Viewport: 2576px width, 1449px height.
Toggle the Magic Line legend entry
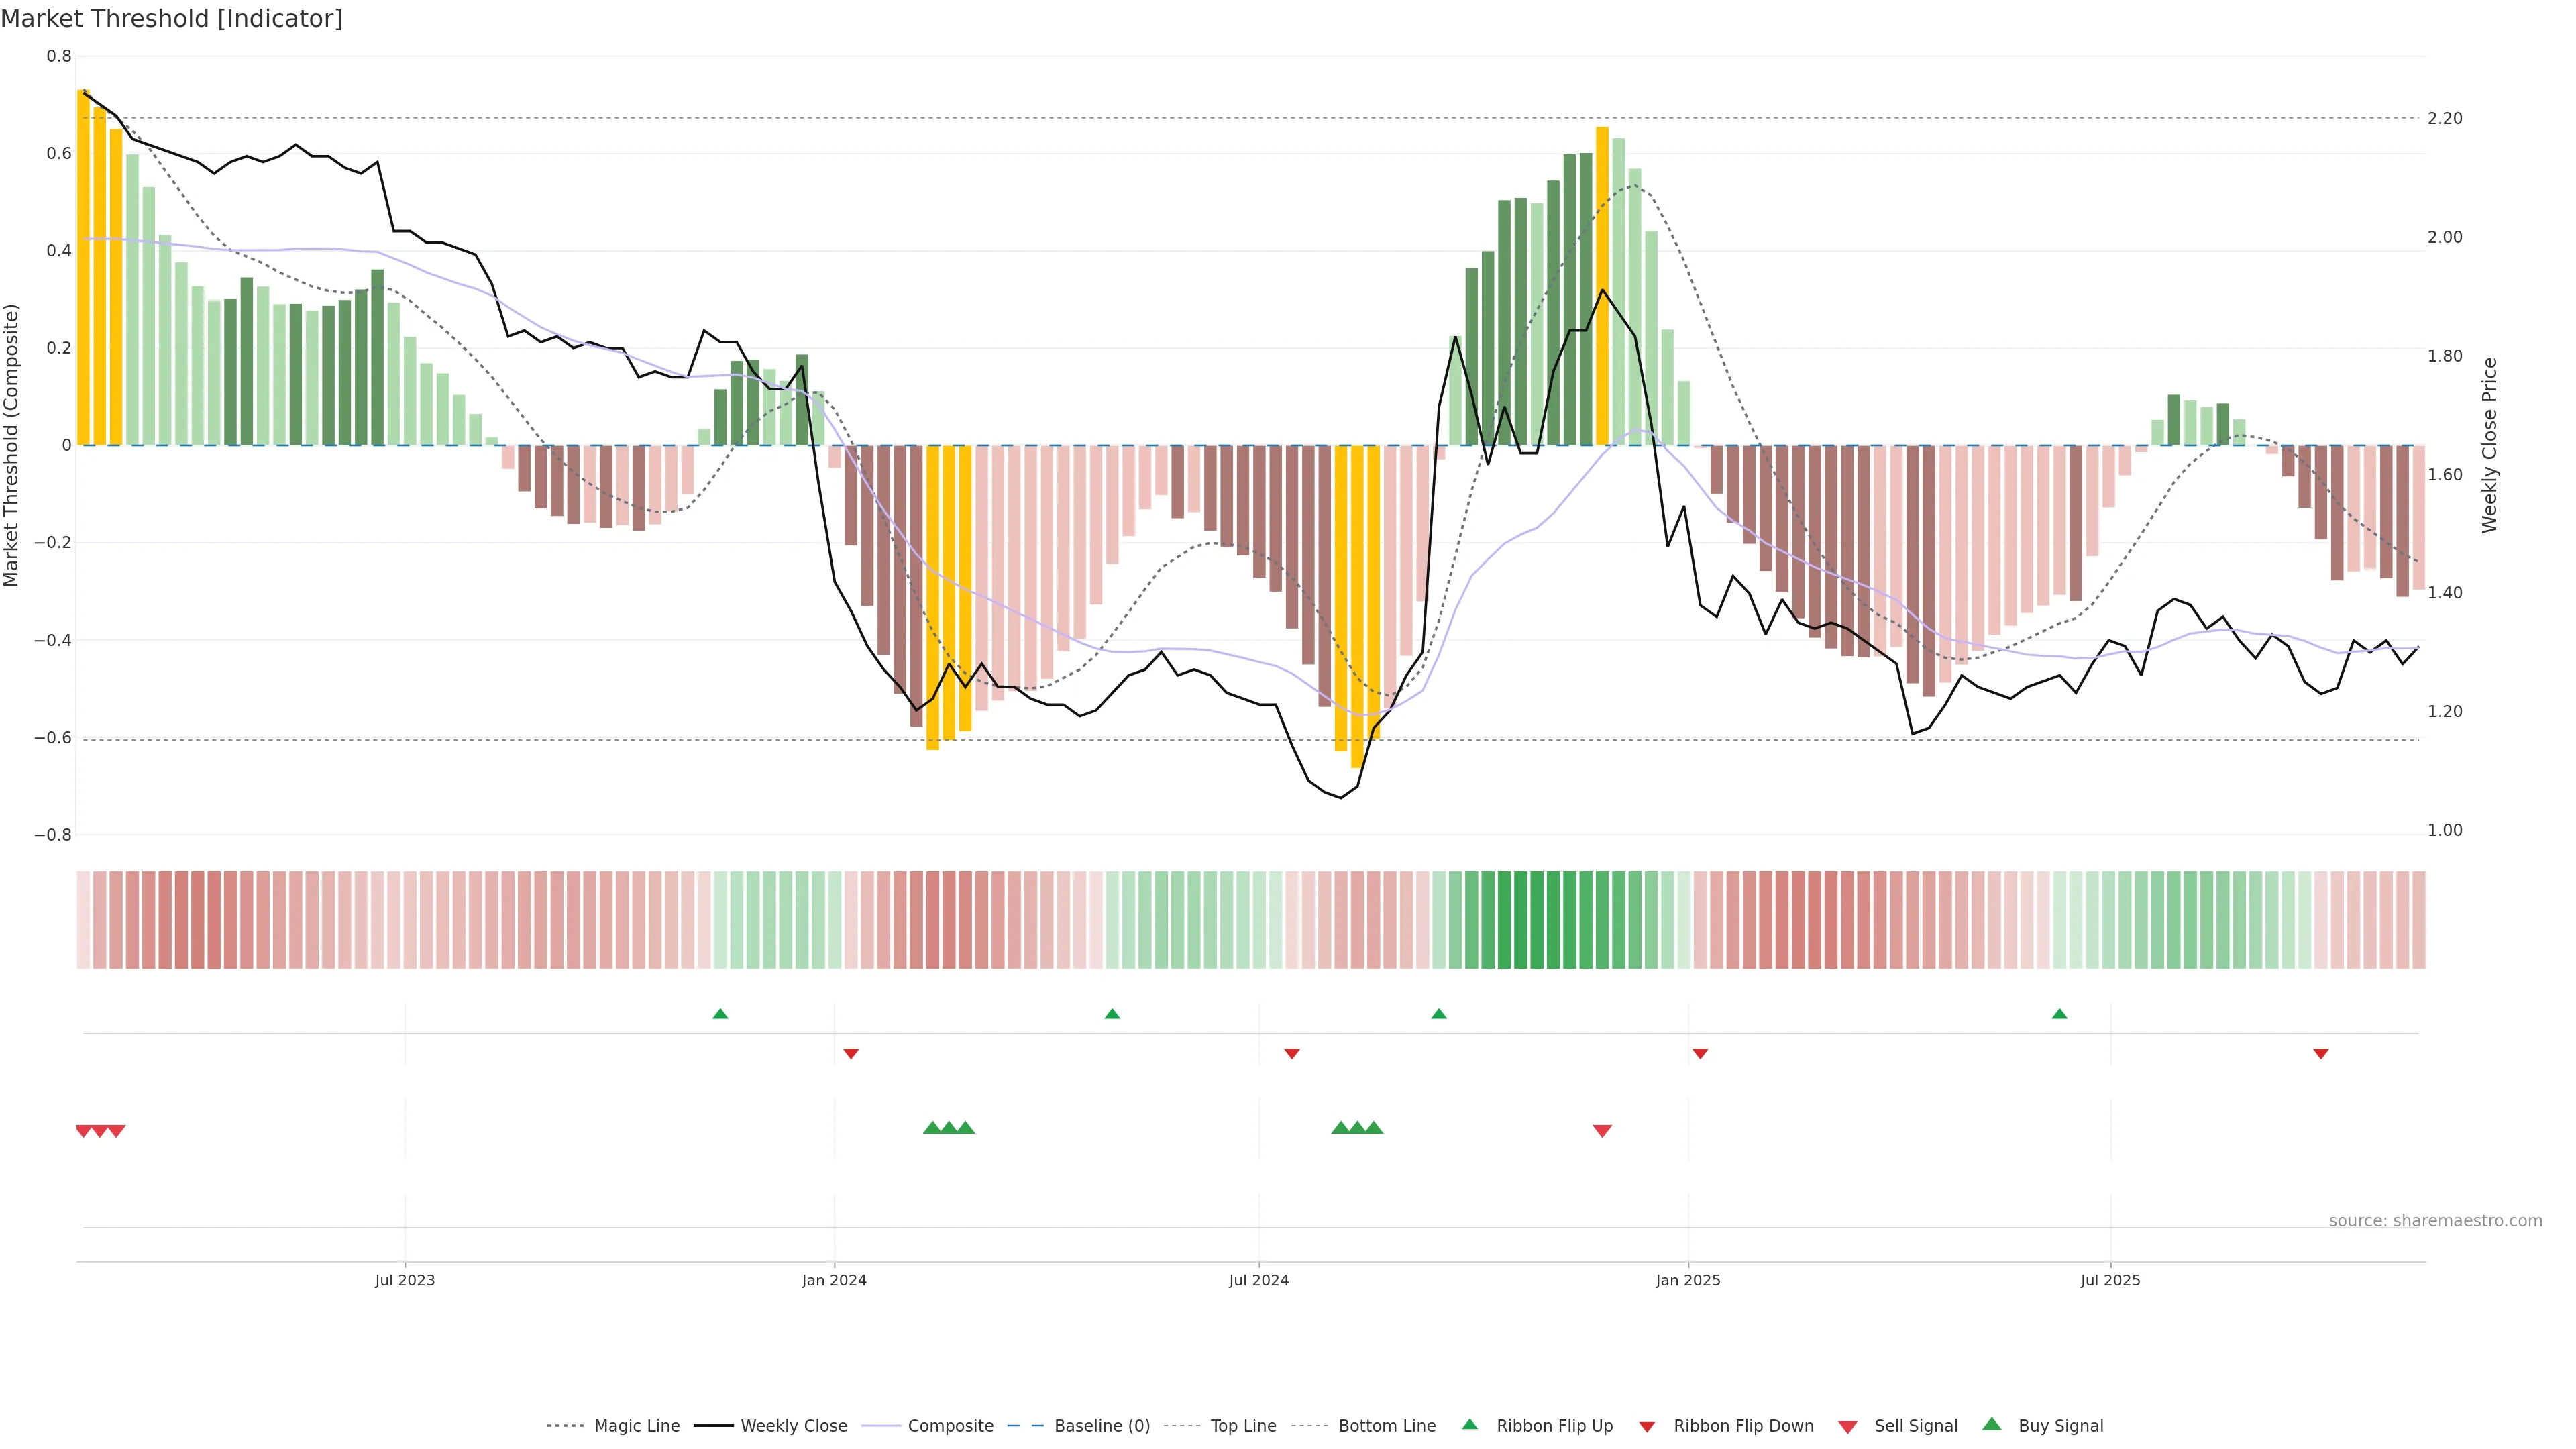pyautogui.click(x=636, y=1426)
